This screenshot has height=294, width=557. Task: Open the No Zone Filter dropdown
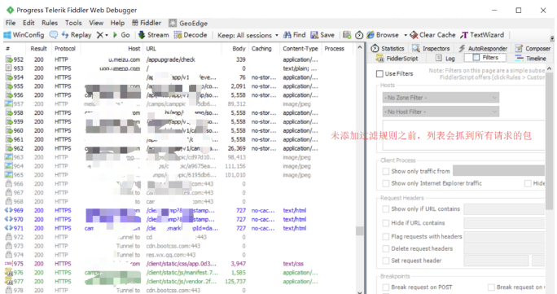[x=441, y=97]
